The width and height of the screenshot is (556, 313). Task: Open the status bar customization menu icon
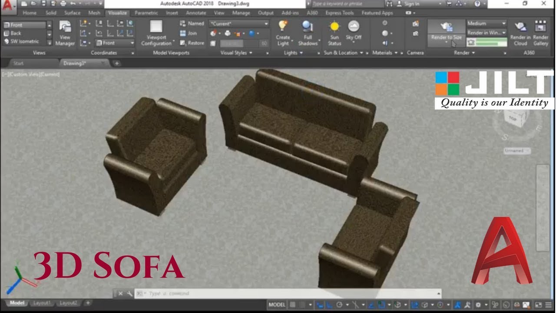pyautogui.click(x=548, y=305)
